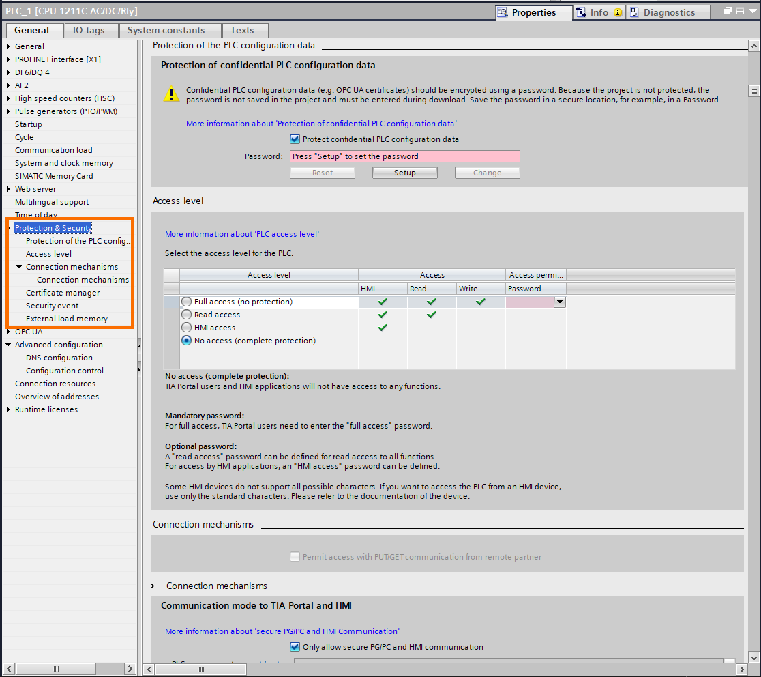This screenshot has width=761, height=677.
Task: Select Read access radio button
Action: click(186, 315)
